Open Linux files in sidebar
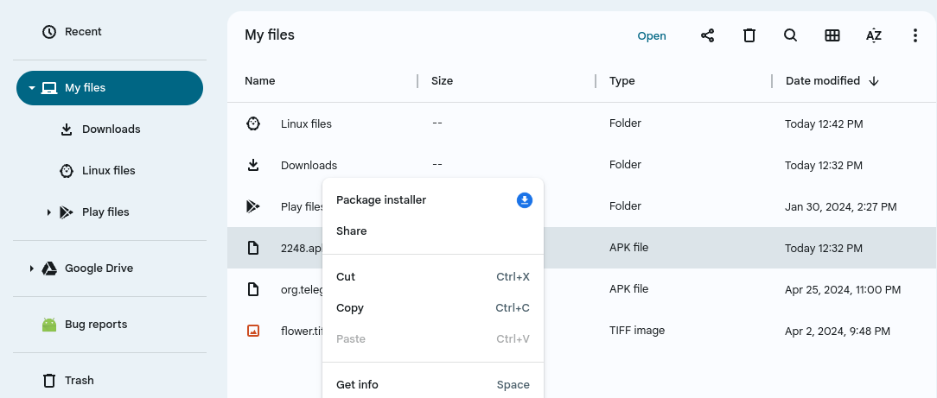937x398 pixels. (x=109, y=171)
